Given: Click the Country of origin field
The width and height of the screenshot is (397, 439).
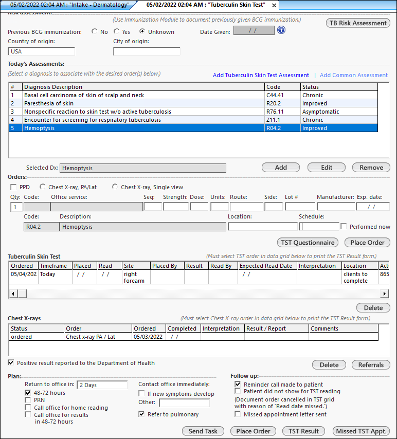Looking at the screenshot, I should click(42, 51).
